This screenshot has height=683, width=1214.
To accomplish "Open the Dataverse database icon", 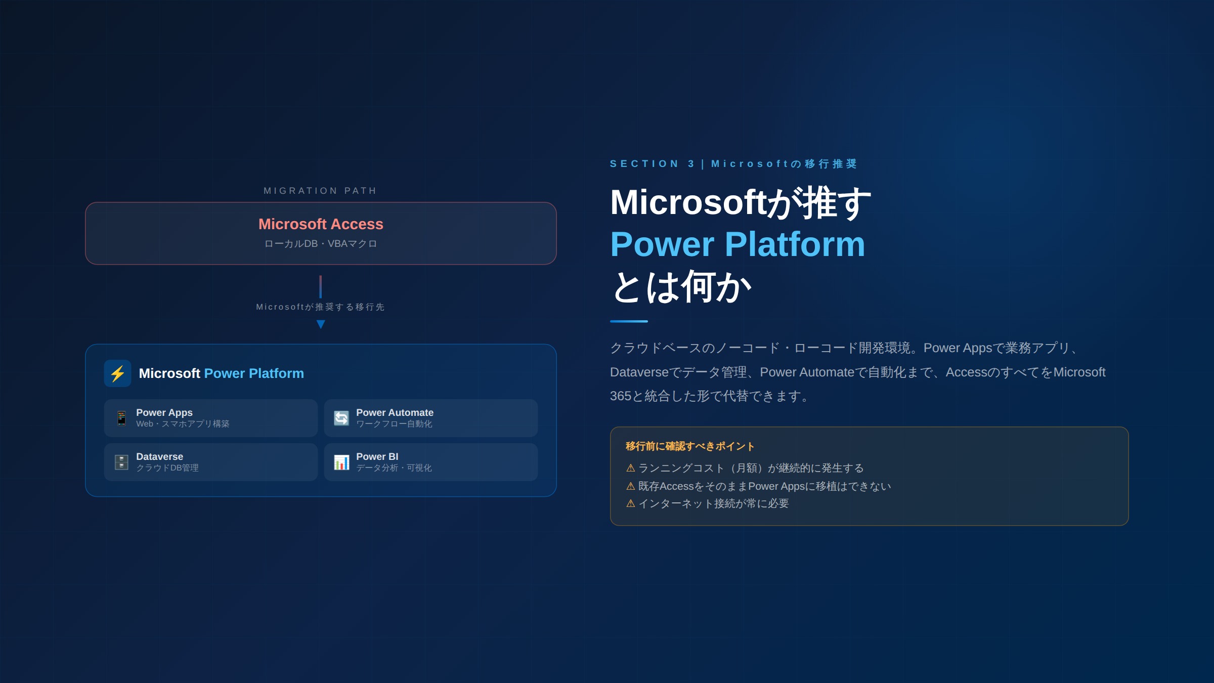I will pyautogui.click(x=121, y=461).
